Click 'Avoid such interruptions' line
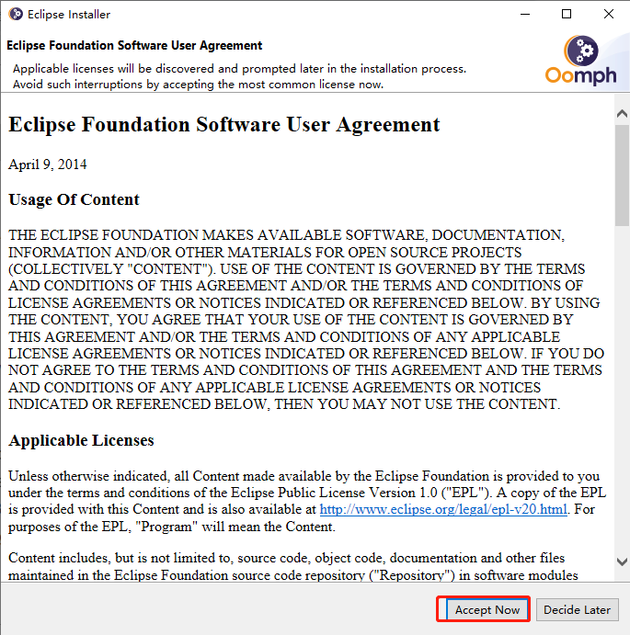630x635 pixels. pyautogui.click(x=198, y=85)
